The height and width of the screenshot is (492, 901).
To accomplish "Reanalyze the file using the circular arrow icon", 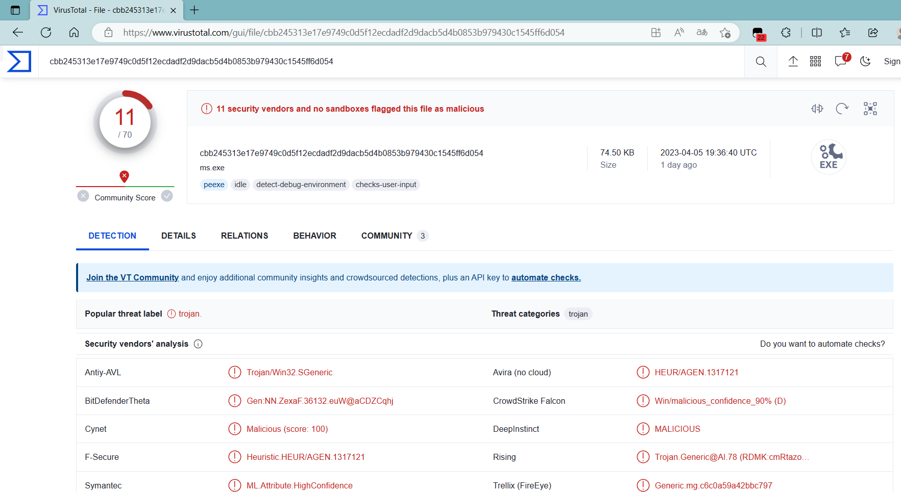I will 842,108.
